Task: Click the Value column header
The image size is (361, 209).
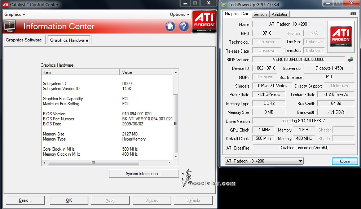Action: [x=146, y=72]
